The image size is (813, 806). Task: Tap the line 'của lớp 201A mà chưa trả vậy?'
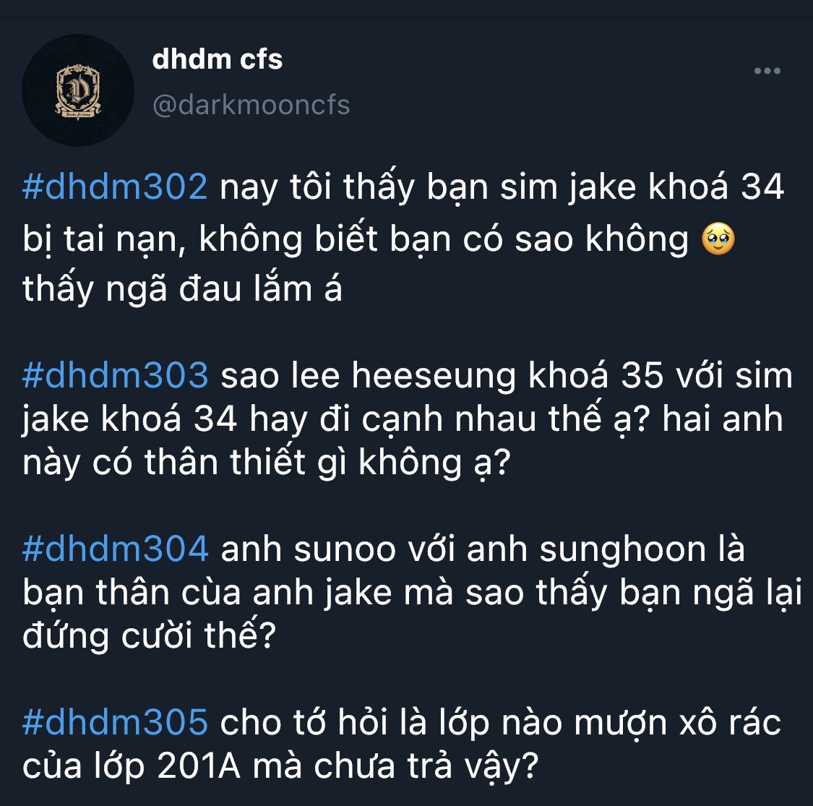(280, 766)
